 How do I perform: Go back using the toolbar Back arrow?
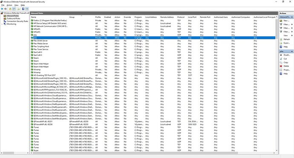pos(2,9)
